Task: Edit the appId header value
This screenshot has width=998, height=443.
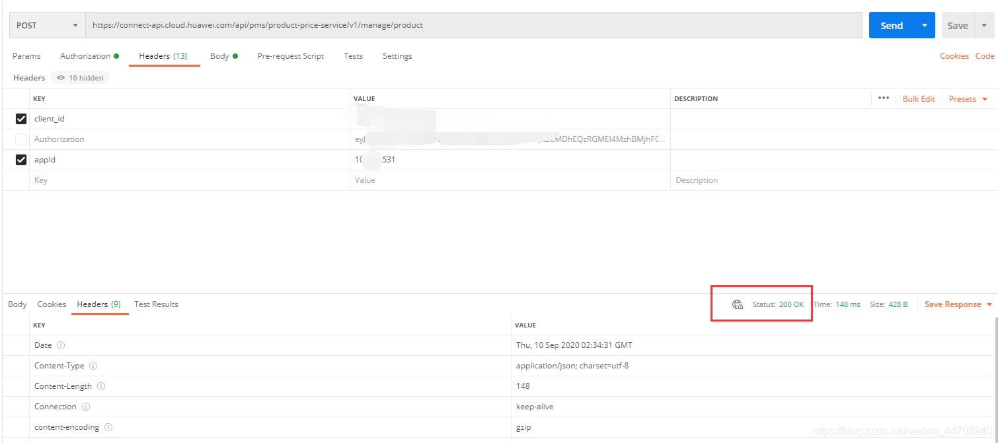Action: click(x=510, y=160)
